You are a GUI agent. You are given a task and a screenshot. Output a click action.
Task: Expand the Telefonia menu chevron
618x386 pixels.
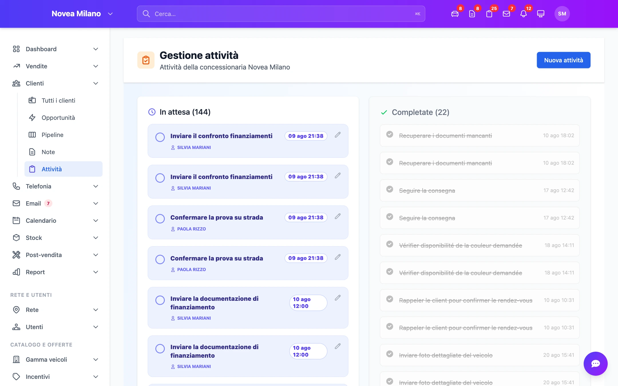[x=96, y=186]
